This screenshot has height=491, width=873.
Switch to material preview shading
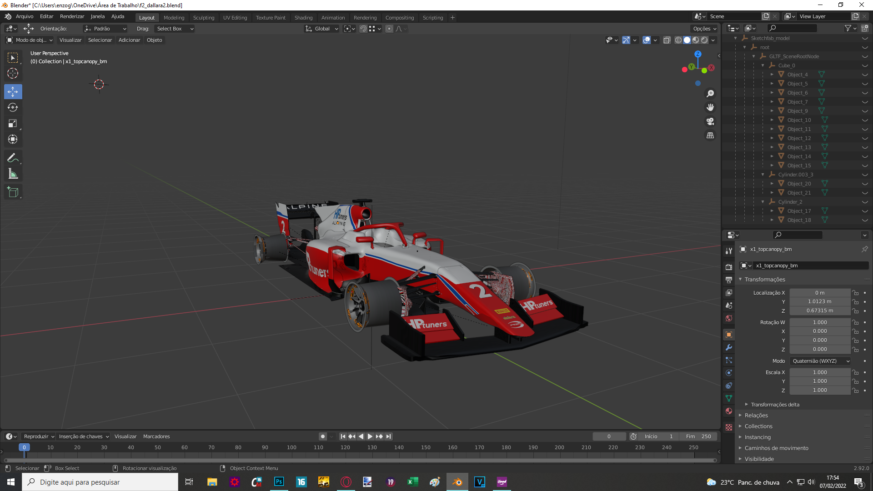(696, 40)
